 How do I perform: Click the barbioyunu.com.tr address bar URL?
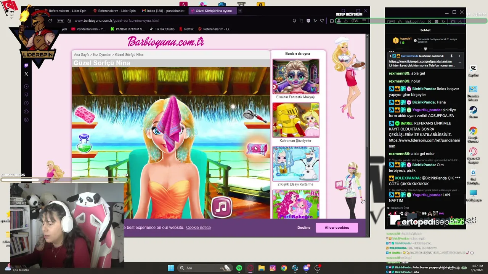(117, 21)
